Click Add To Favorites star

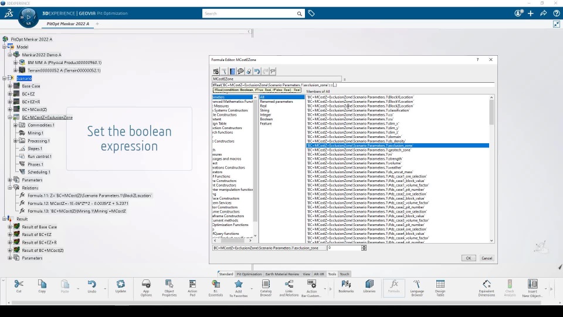pos(239,289)
